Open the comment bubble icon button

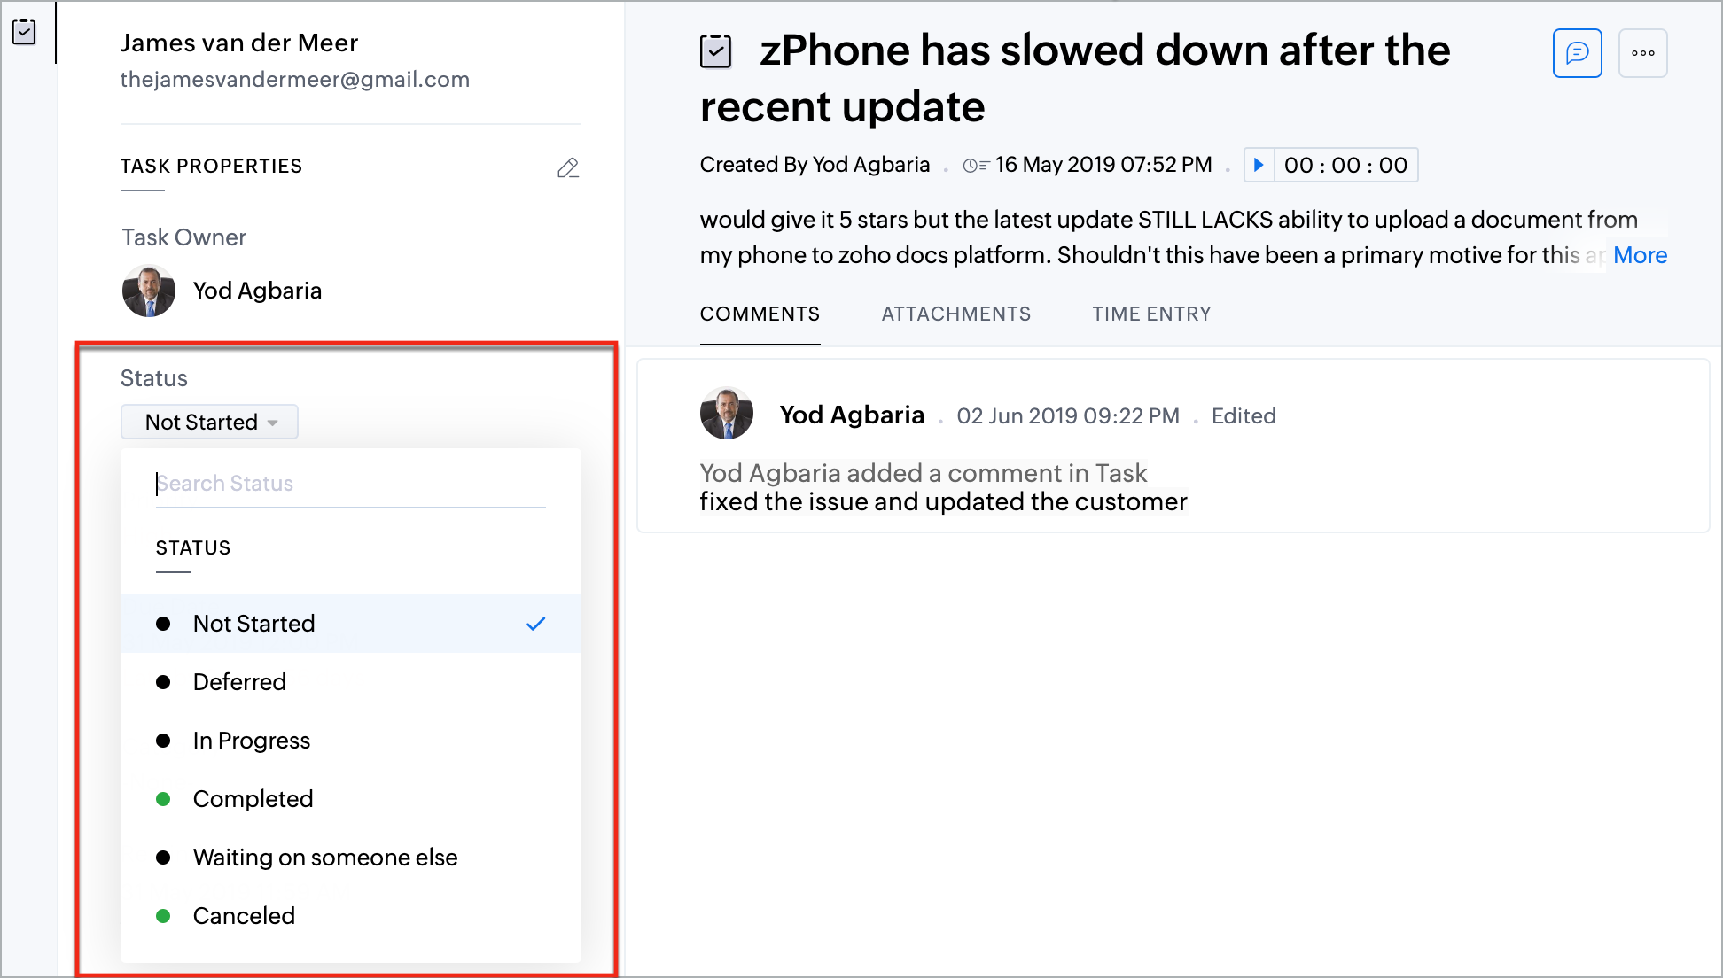1577,53
